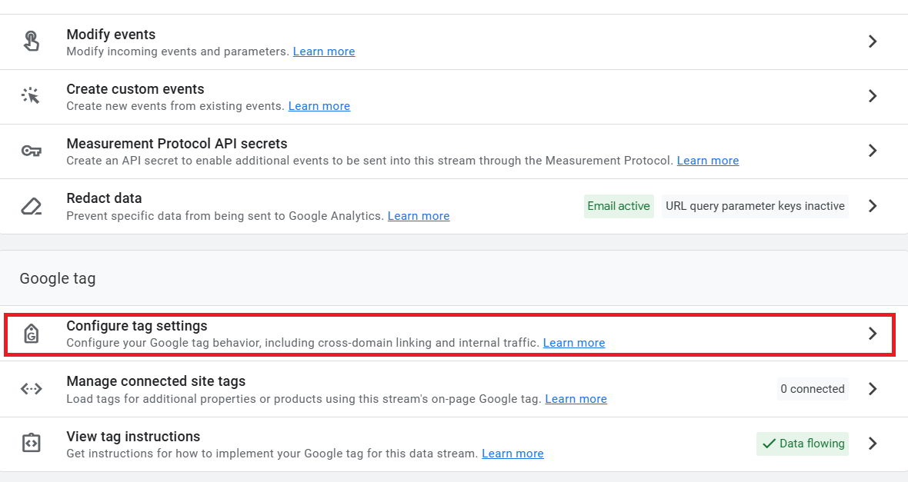The height and width of the screenshot is (482, 908).
Task: Click the Google tag icon for Configure tag settings
Action: click(32, 334)
